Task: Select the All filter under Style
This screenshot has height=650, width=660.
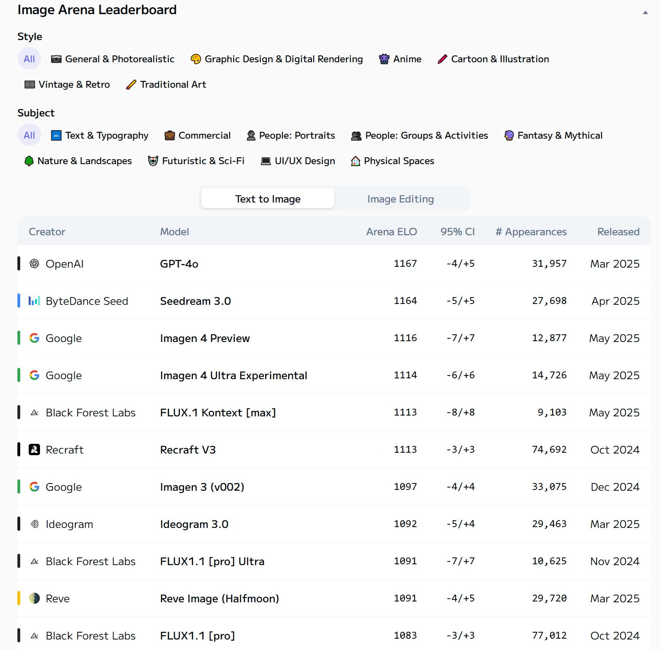Action: [x=29, y=59]
